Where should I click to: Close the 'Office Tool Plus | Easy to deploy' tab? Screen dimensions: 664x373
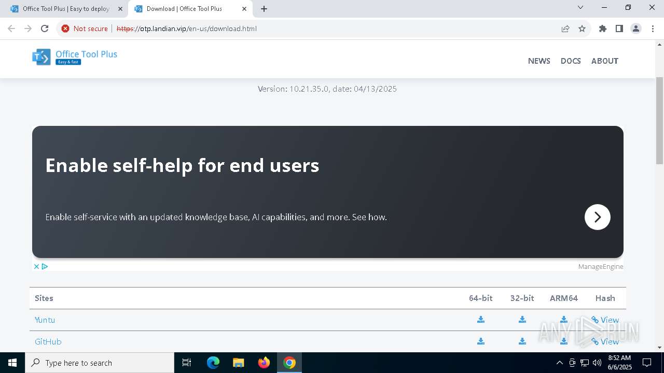(120, 9)
